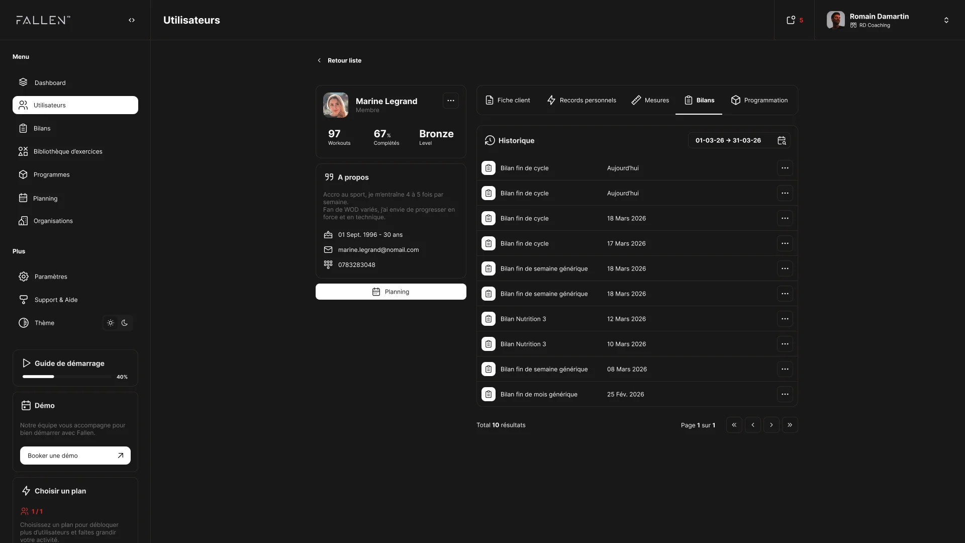The height and width of the screenshot is (543, 965).
Task: Open the Choisir un plan card title
Action: 60,491
